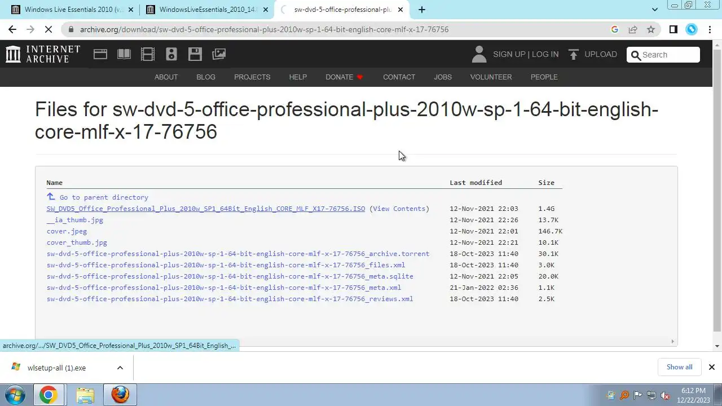Open the cover_thumb.jpg file
Screen dimensions: 722x406
(x=77, y=242)
